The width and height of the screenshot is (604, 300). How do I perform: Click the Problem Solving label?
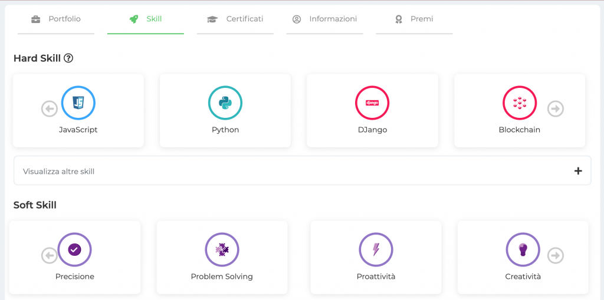(222, 276)
